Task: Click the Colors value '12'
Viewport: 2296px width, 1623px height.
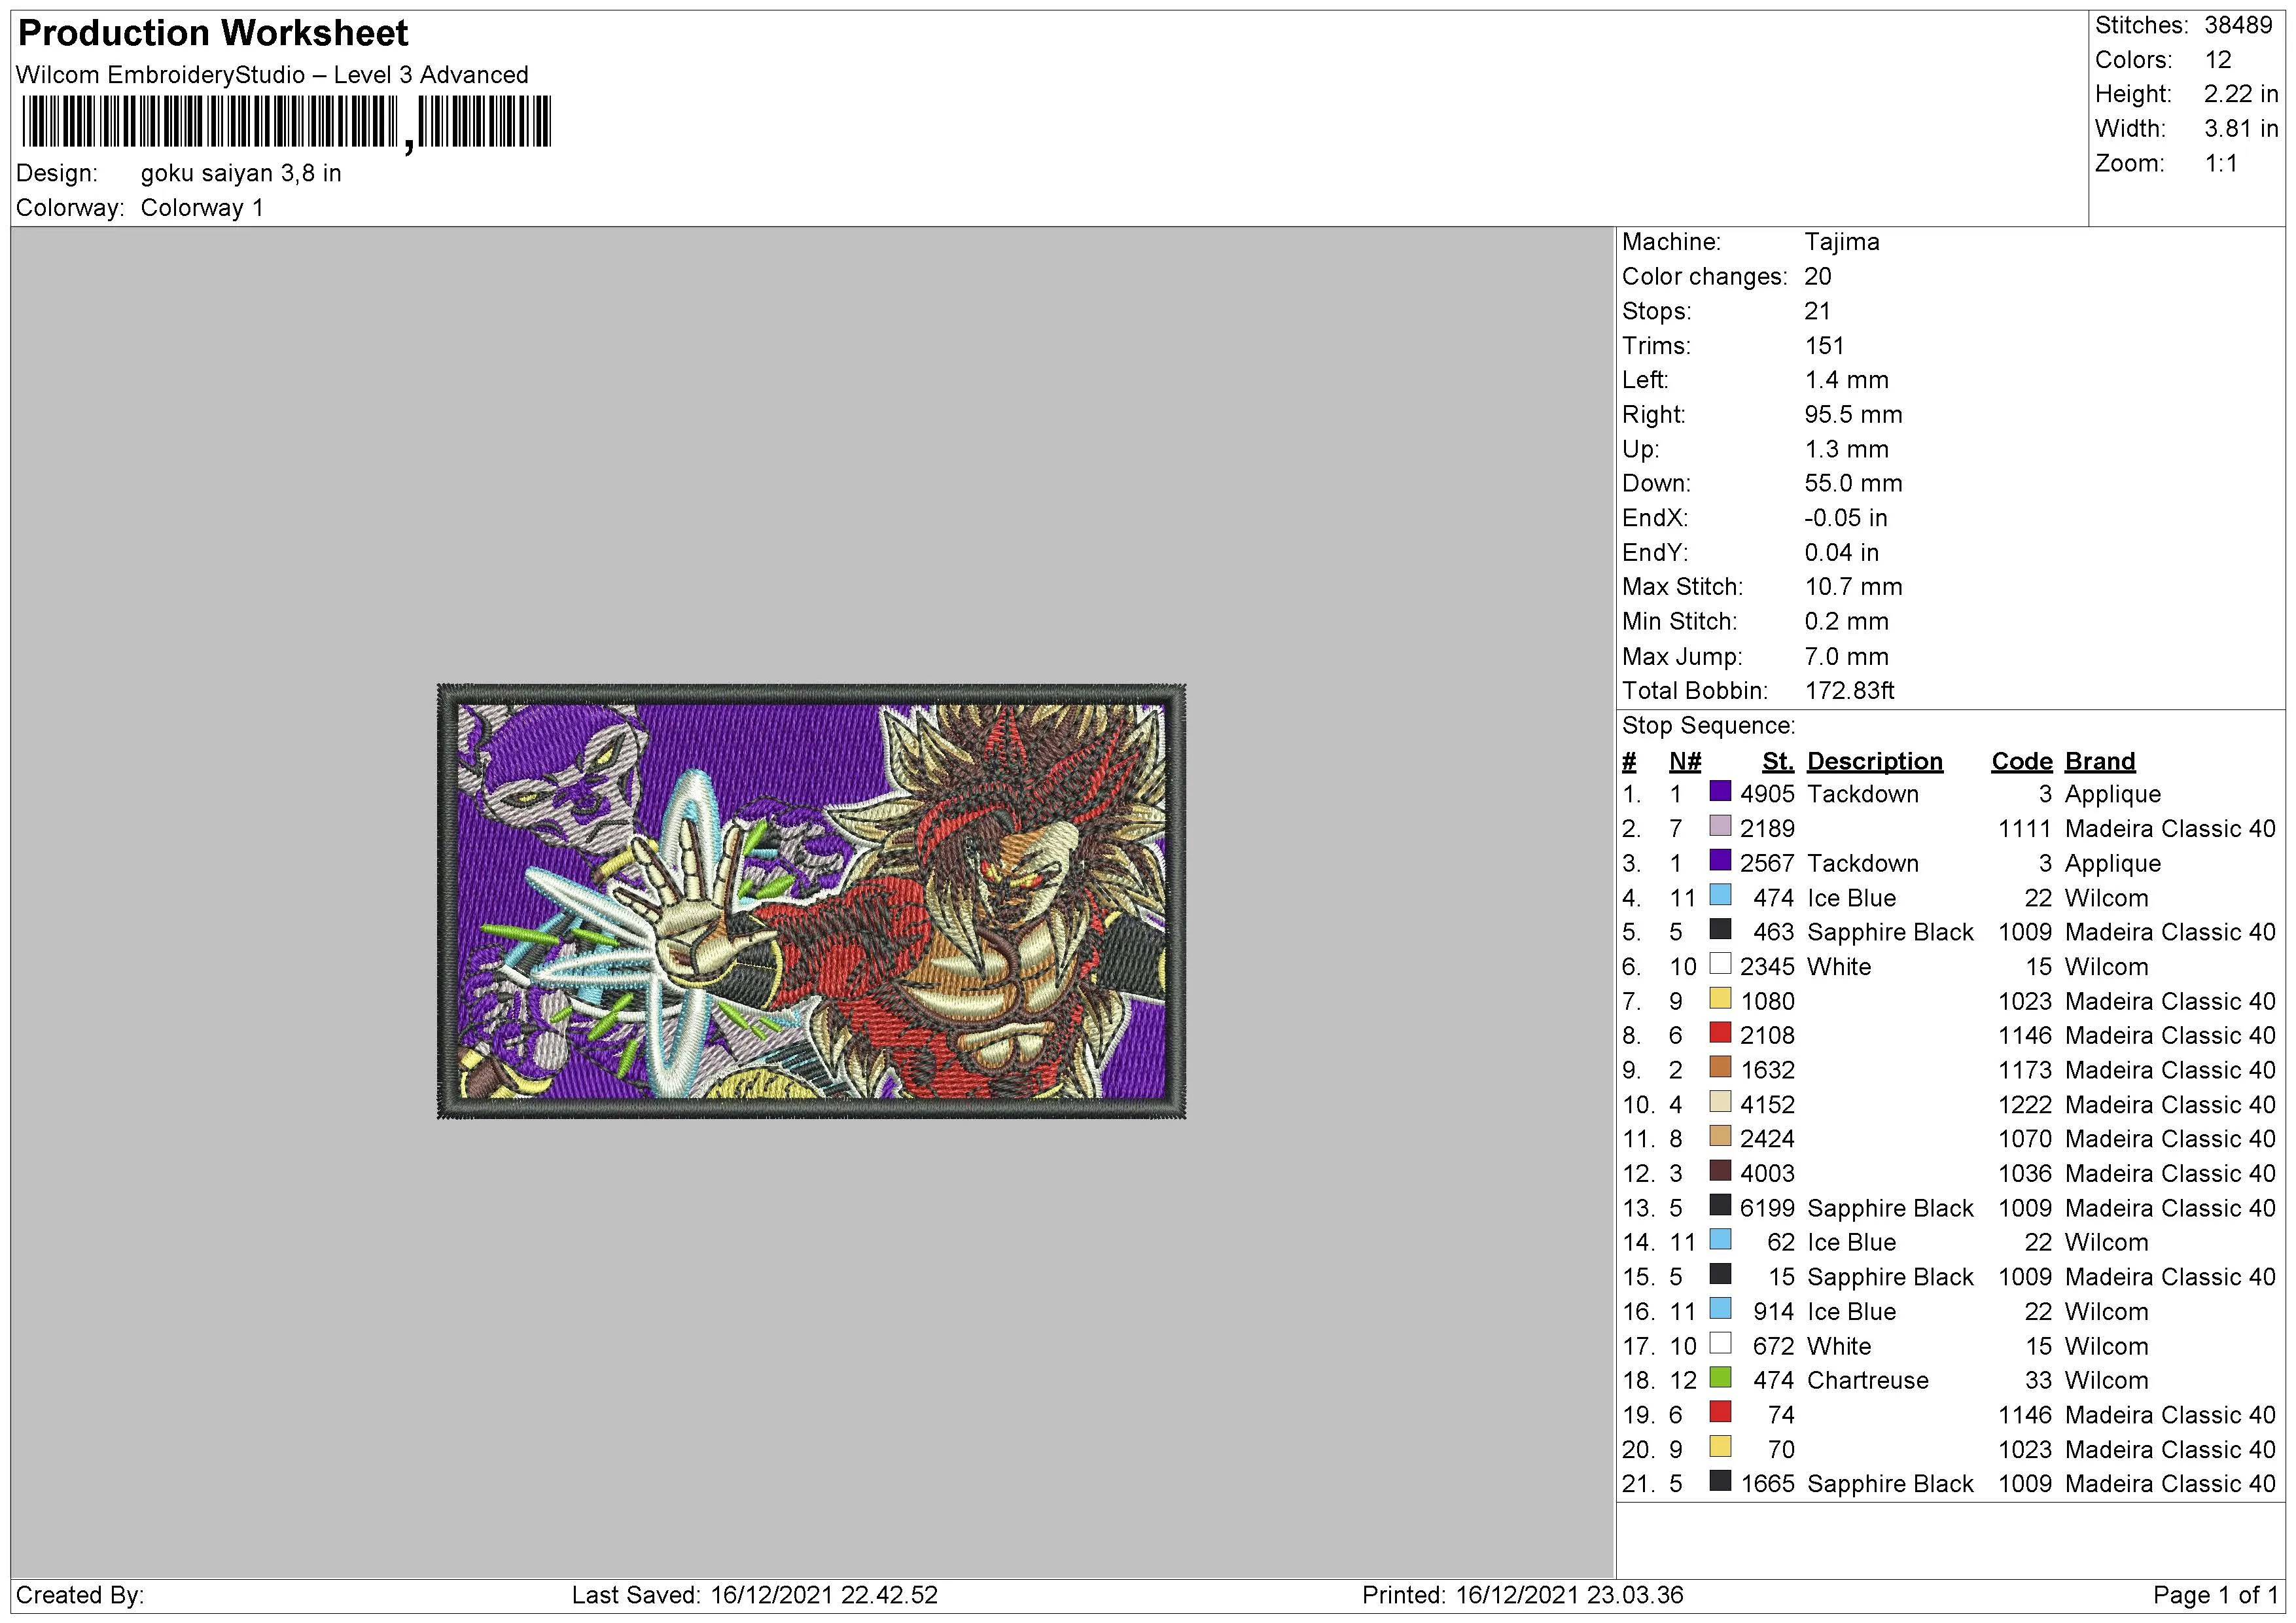Action: click(2217, 60)
